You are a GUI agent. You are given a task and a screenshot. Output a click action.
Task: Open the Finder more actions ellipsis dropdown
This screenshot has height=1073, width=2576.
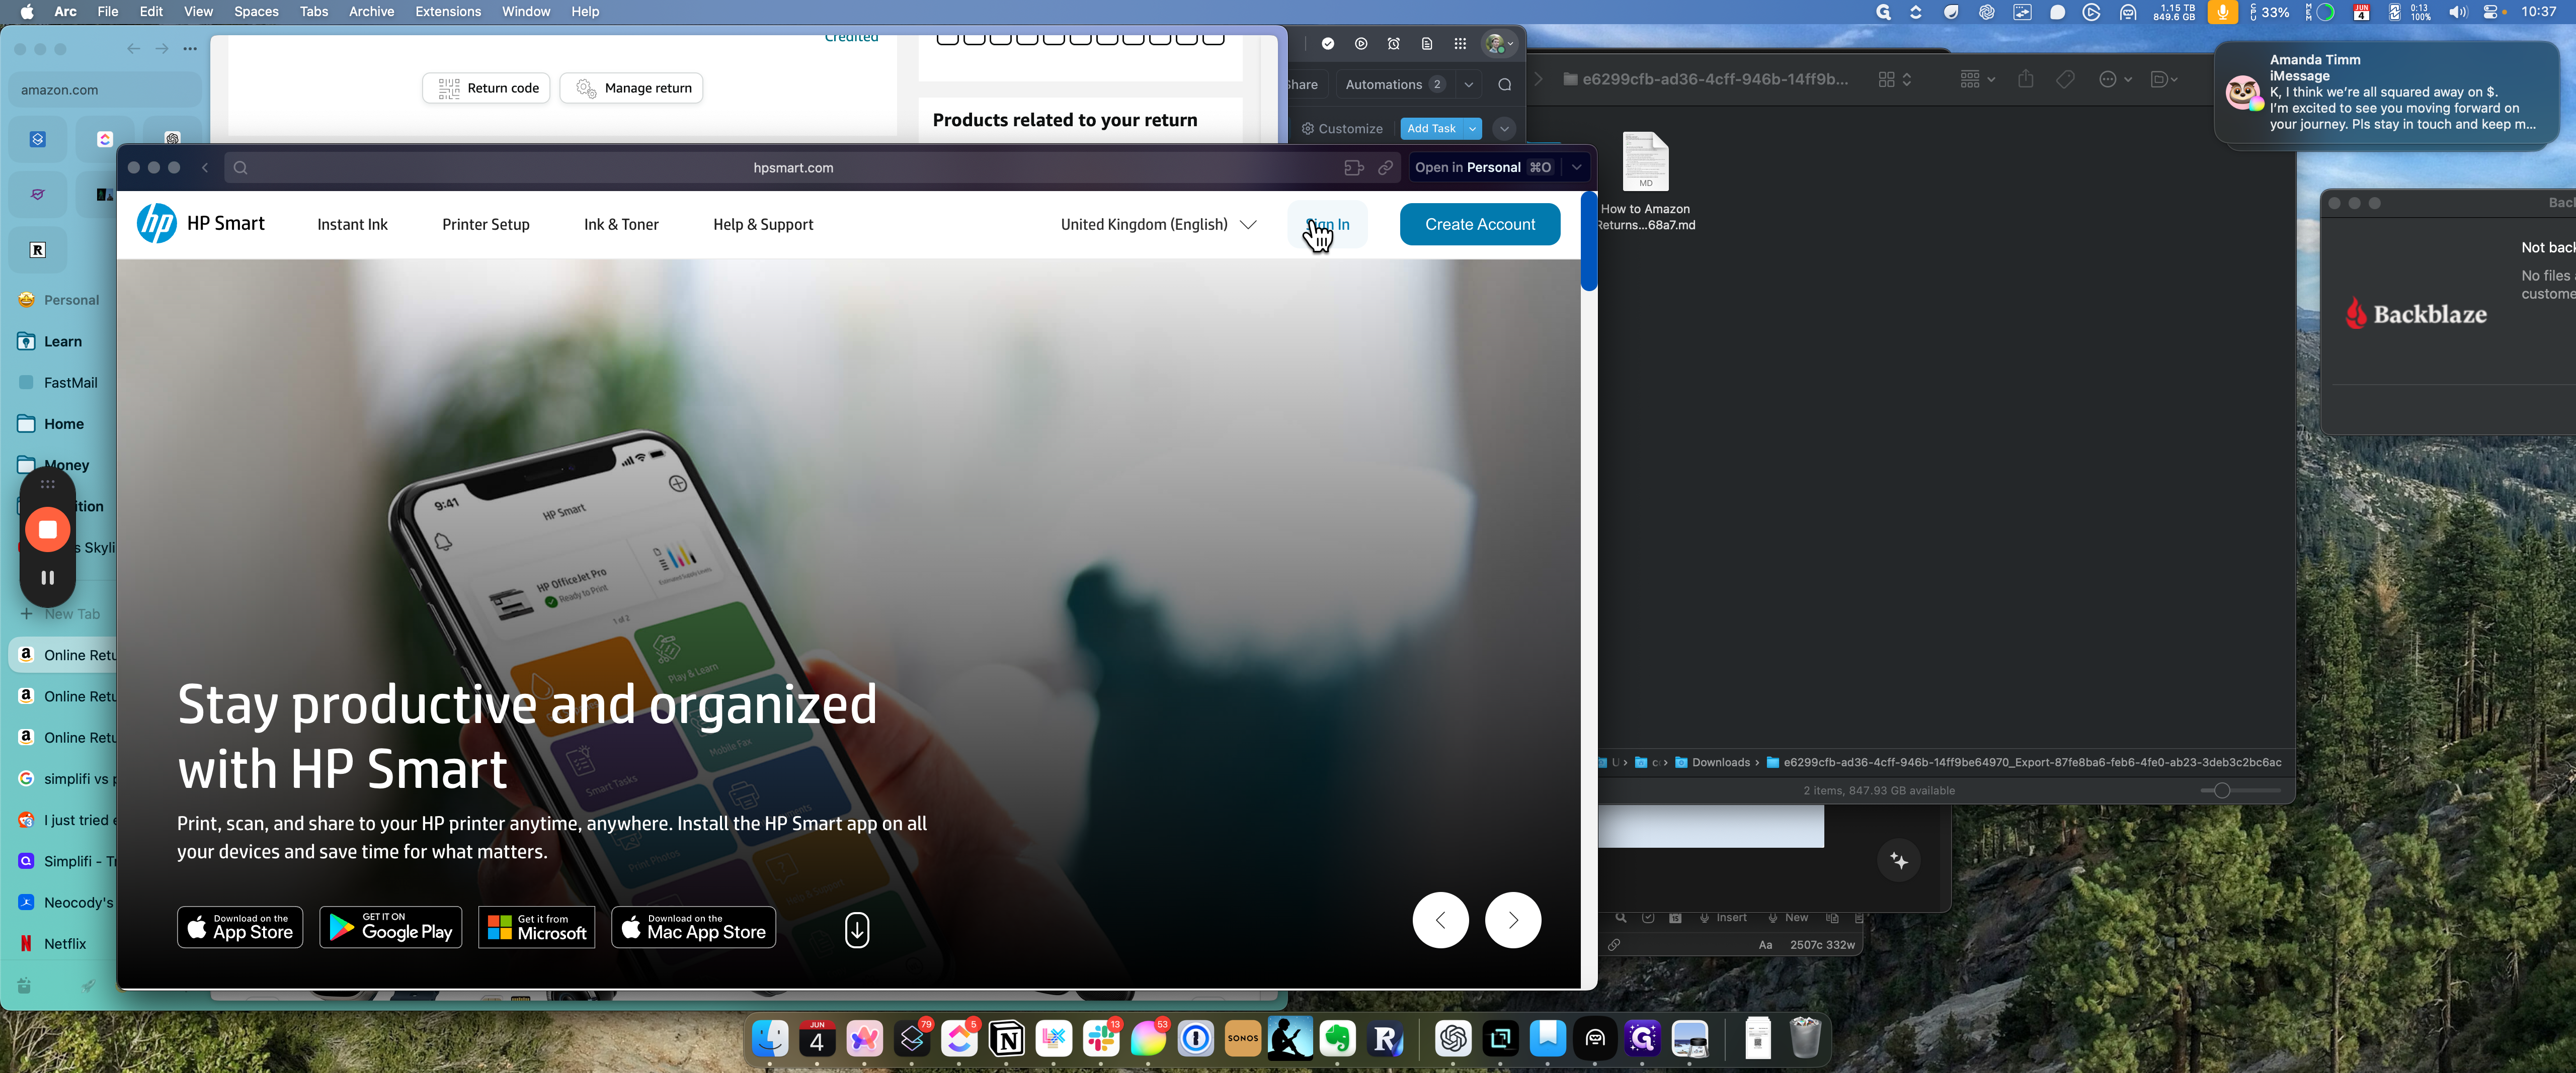click(x=2115, y=79)
